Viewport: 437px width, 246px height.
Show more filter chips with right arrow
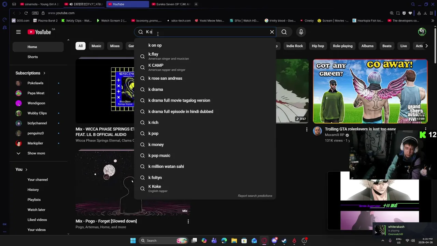[427, 46]
